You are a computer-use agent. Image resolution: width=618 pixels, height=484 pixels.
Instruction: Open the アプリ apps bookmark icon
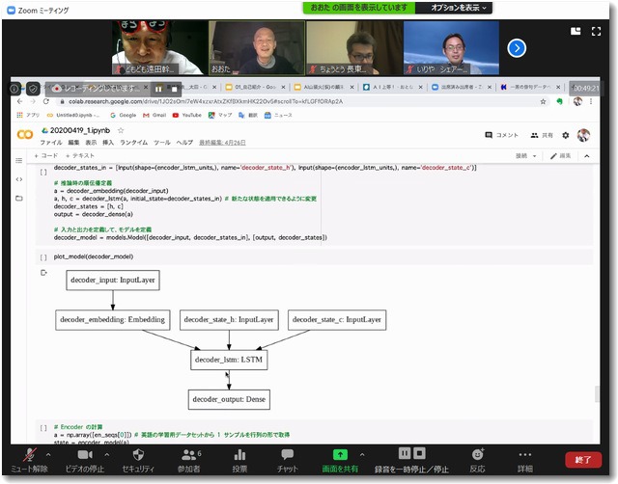click(28, 116)
